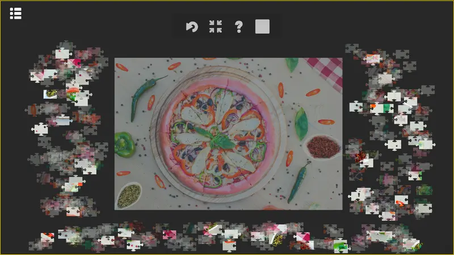Pick the magenta triangle puzzle piece
The image size is (454, 255).
(74, 63)
